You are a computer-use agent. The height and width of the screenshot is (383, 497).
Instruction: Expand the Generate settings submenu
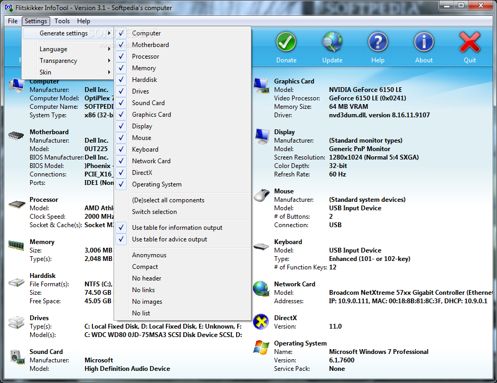tap(67, 33)
